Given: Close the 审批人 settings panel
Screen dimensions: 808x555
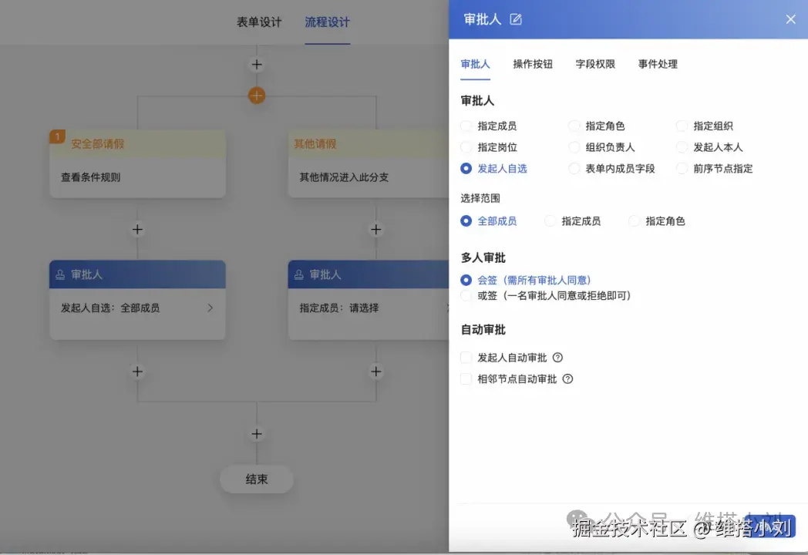Looking at the screenshot, I should coord(790,19).
